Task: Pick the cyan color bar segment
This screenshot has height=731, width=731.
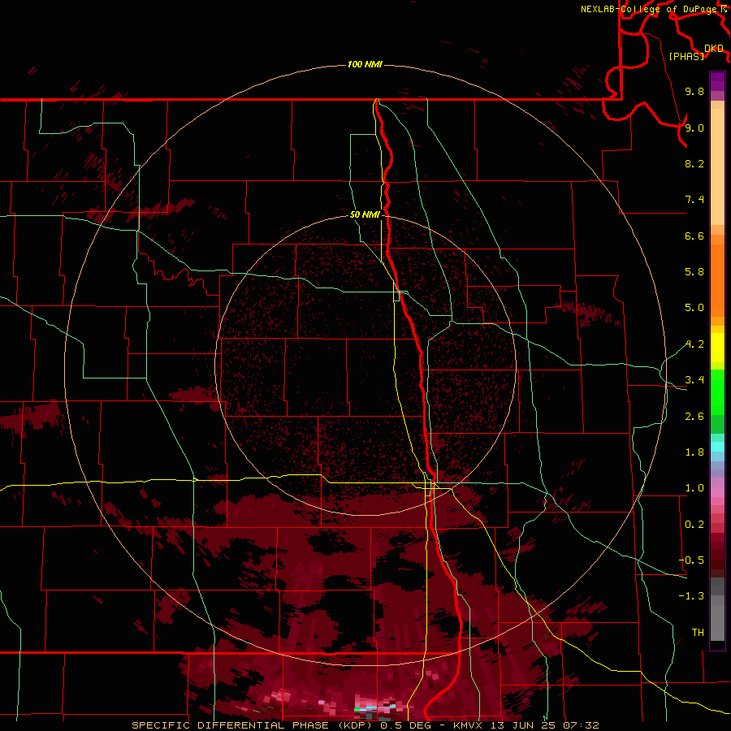Action: tap(717, 447)
